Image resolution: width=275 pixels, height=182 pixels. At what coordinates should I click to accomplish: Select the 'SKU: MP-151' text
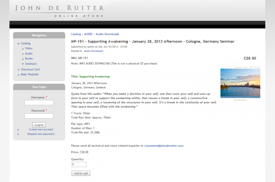tap(79, 58)
